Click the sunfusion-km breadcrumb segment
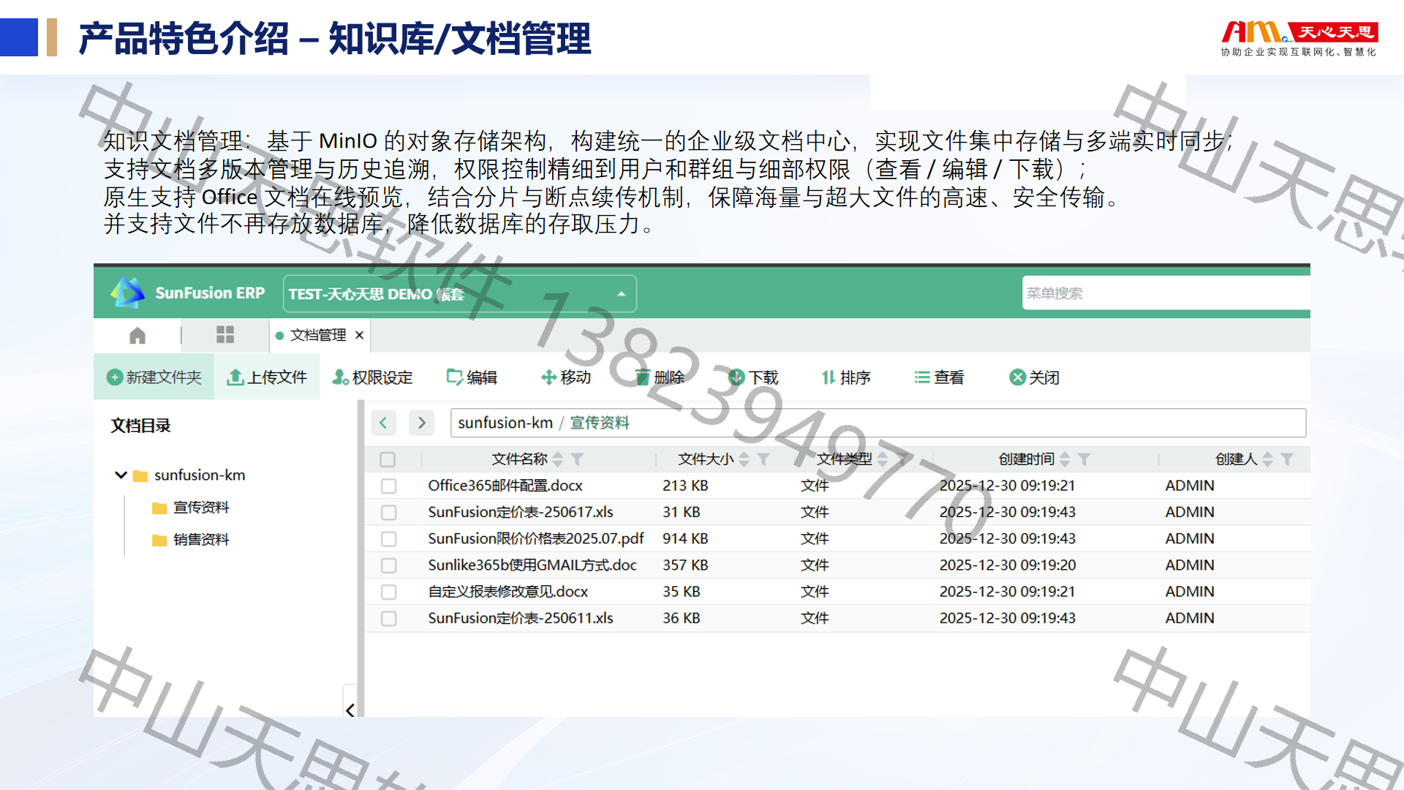Viewport: 1404px width, 790px height. coord(505,423)
